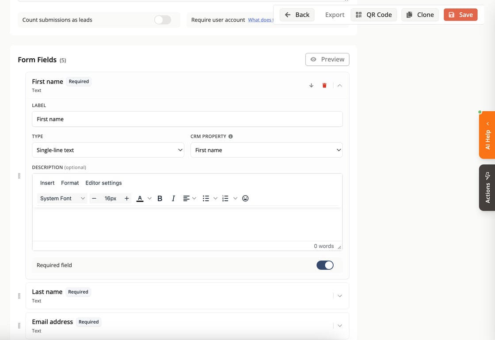The height and width of the screenshot is (340, 495).
Task: Insert a bullet list
Action: (206, 198)
